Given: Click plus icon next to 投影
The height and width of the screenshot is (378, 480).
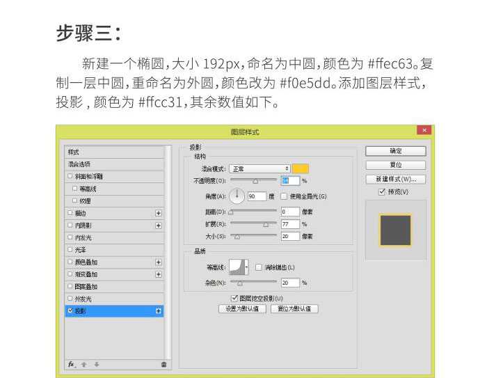Looking at the screenshot, I should (x=159, y=311).
